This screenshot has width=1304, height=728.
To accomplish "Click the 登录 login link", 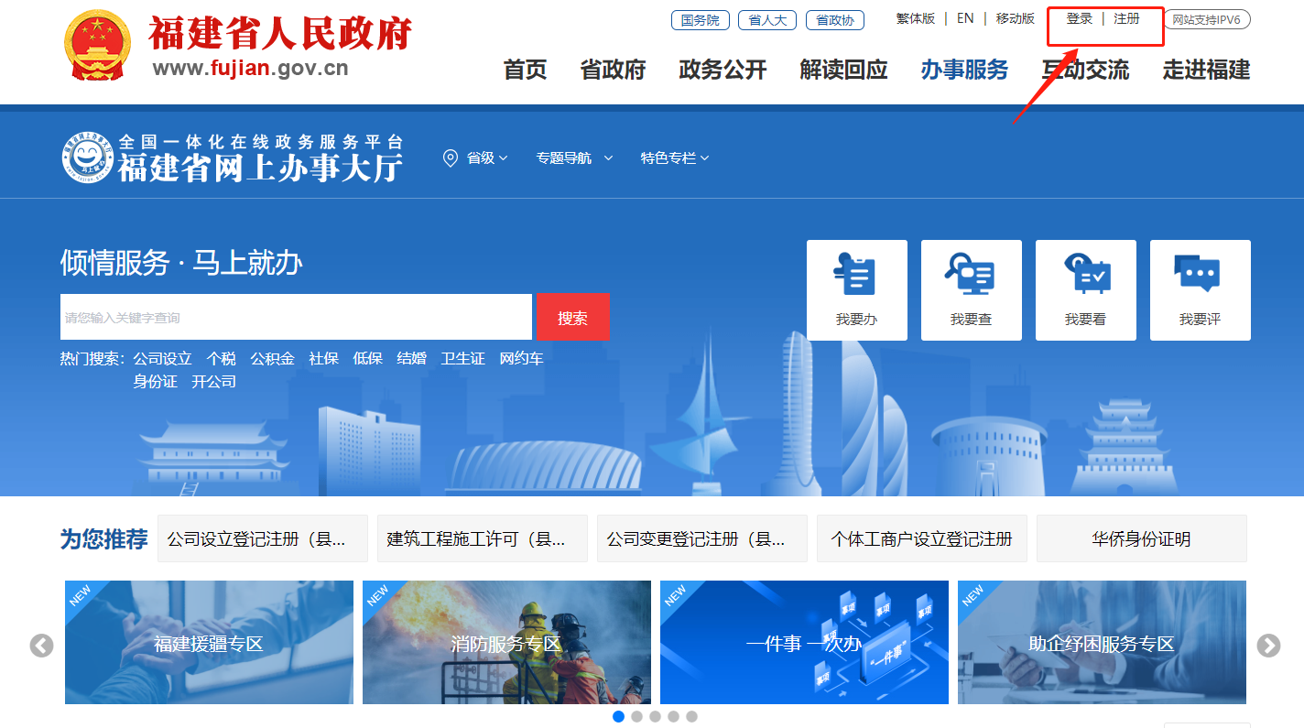I will tap(1079, 18).
